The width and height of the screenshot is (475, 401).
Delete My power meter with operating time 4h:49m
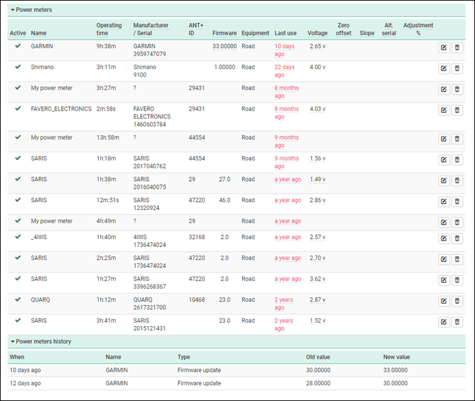click(457, 223)
